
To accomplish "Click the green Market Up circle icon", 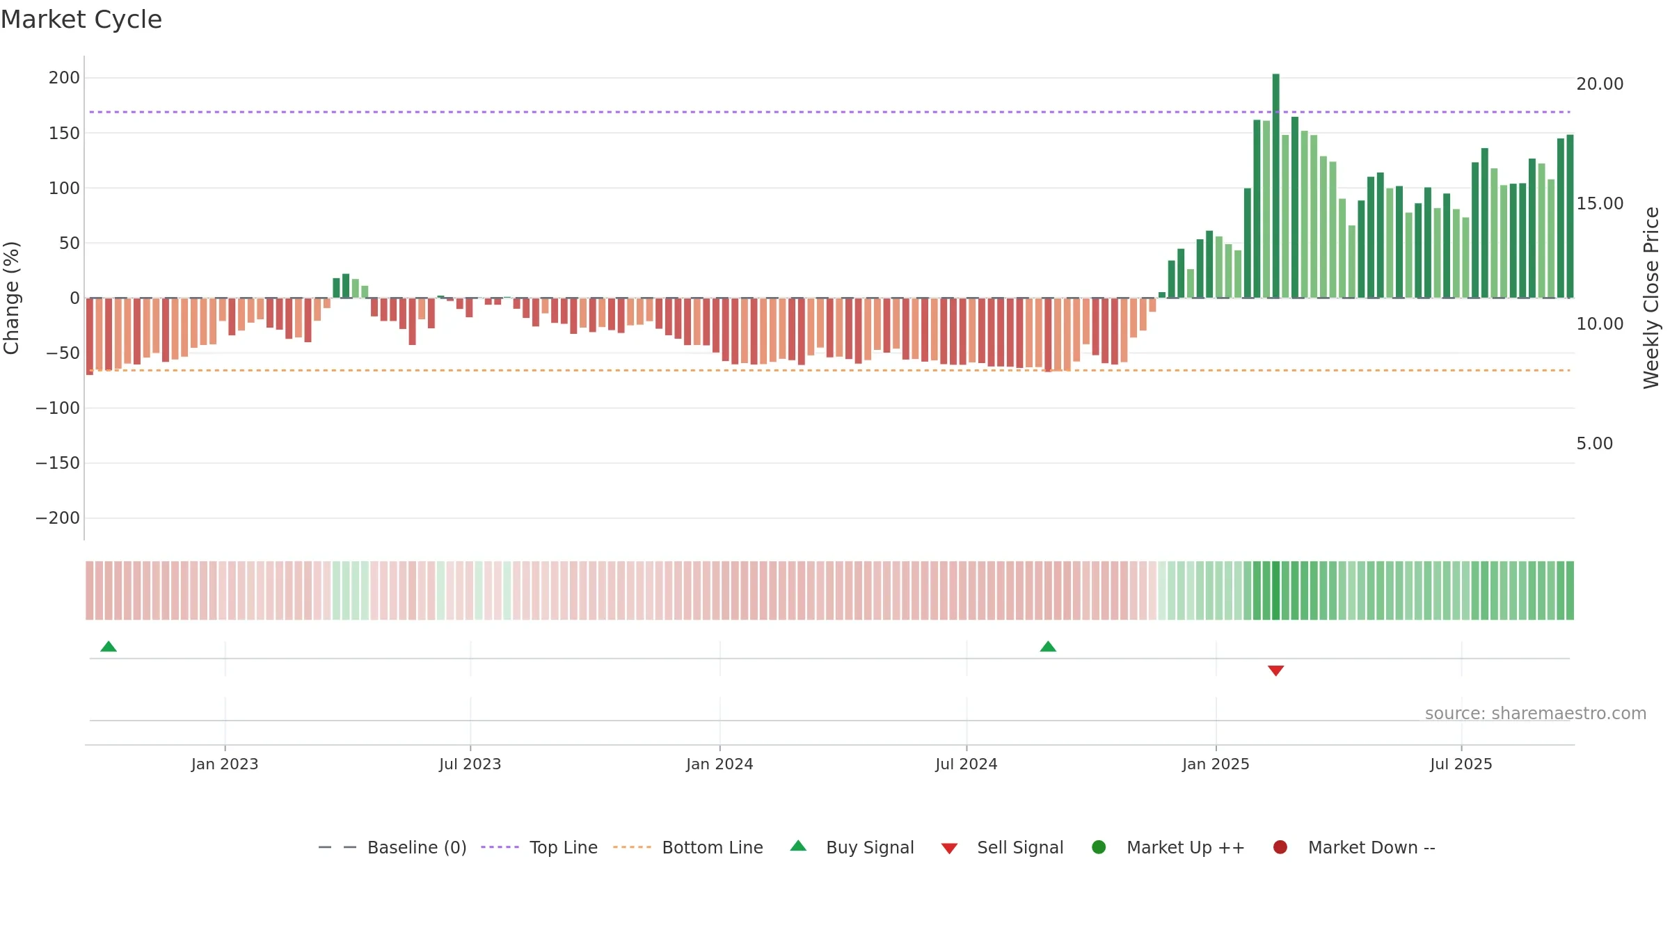I will (1099, 847).
